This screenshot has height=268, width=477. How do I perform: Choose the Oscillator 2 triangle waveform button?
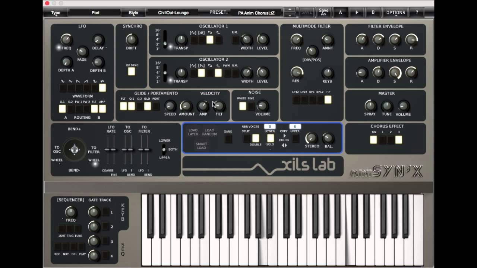tap(193, 73)
